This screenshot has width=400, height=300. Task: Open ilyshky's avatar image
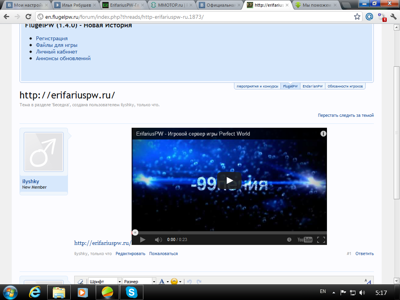tap(44, 152)
